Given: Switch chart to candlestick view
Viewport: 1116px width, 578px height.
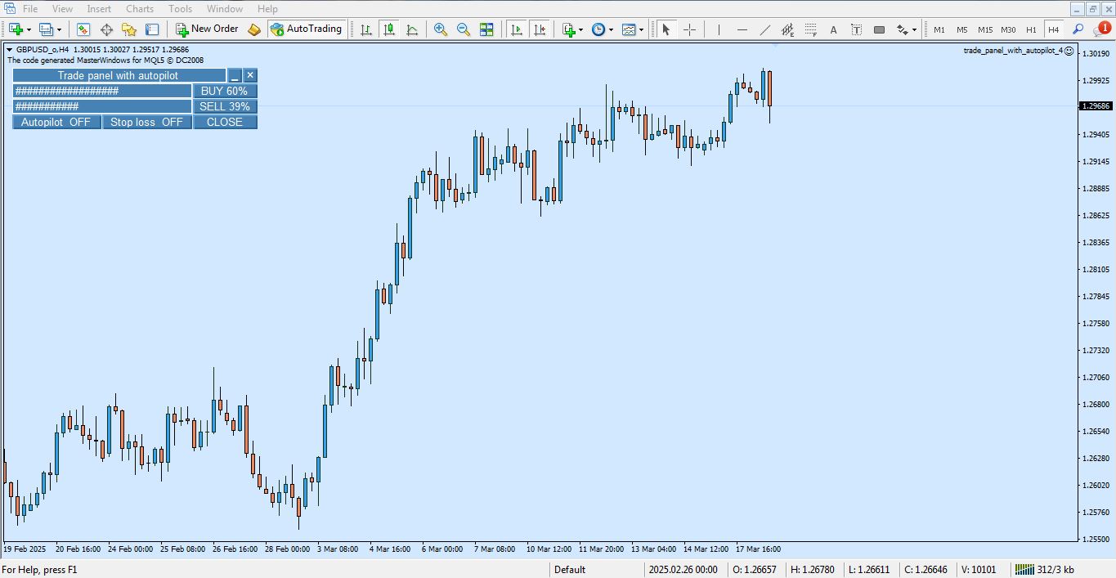Looking at the screenshot, I should (388, 29).
